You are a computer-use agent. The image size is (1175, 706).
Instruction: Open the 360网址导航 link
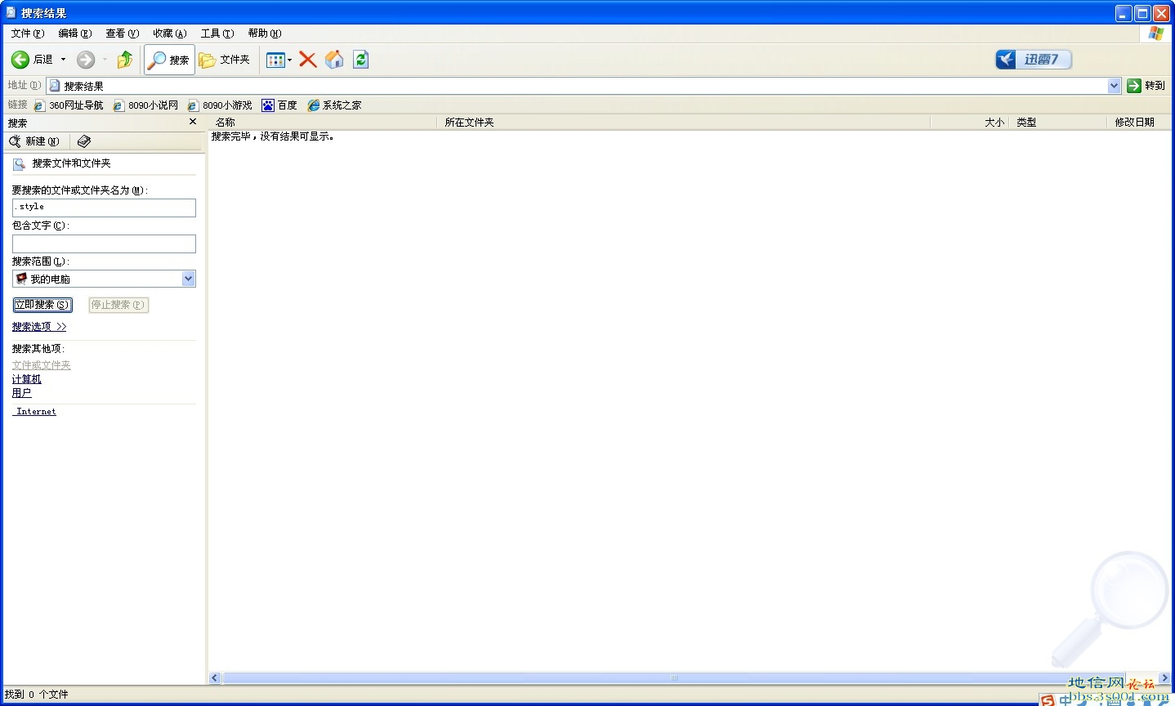(x=69, y=105)
